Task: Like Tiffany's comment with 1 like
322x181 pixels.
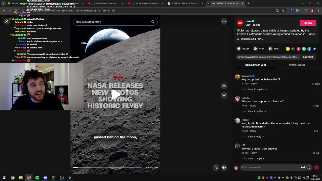Action: pyautogui.click(x=315, y=131)
